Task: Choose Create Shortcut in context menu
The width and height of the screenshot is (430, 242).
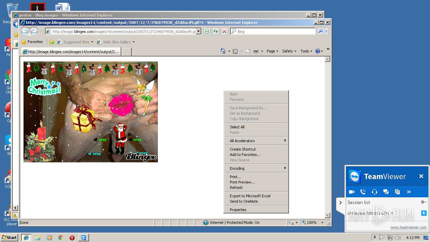Action: pos(256,149)
